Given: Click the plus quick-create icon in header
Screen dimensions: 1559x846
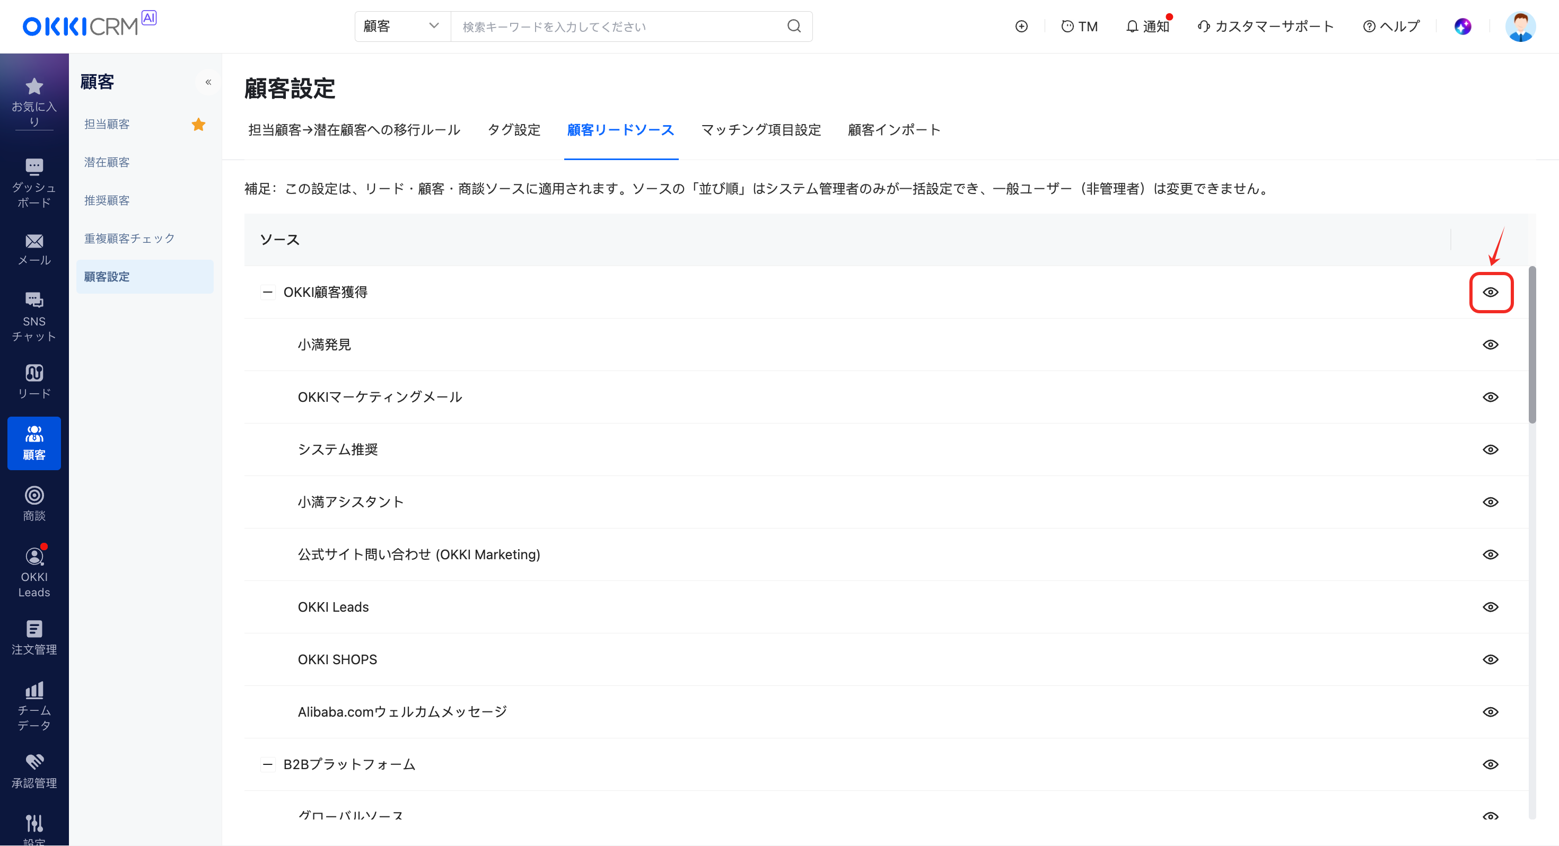Looking at the screenshot, I should [1022, 26].
